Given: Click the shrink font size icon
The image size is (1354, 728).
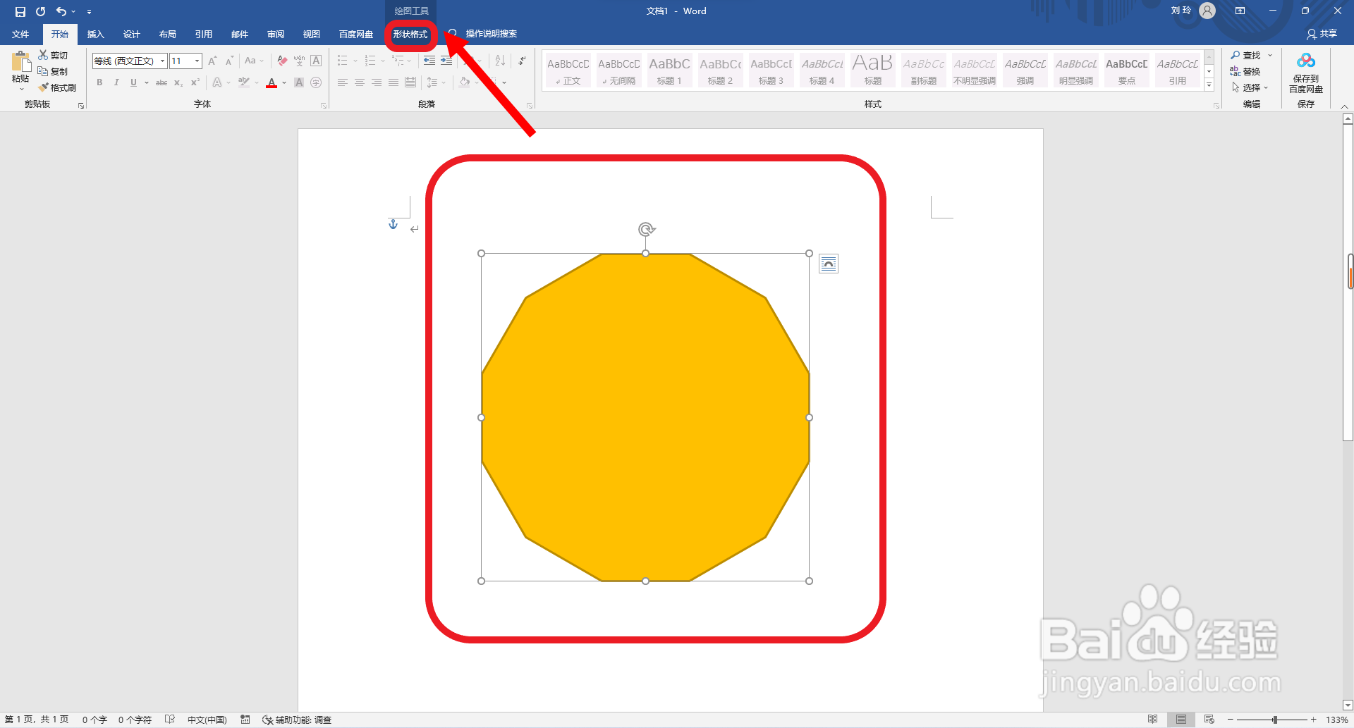Looking at the screenshot, I should (x=229, y=61).
